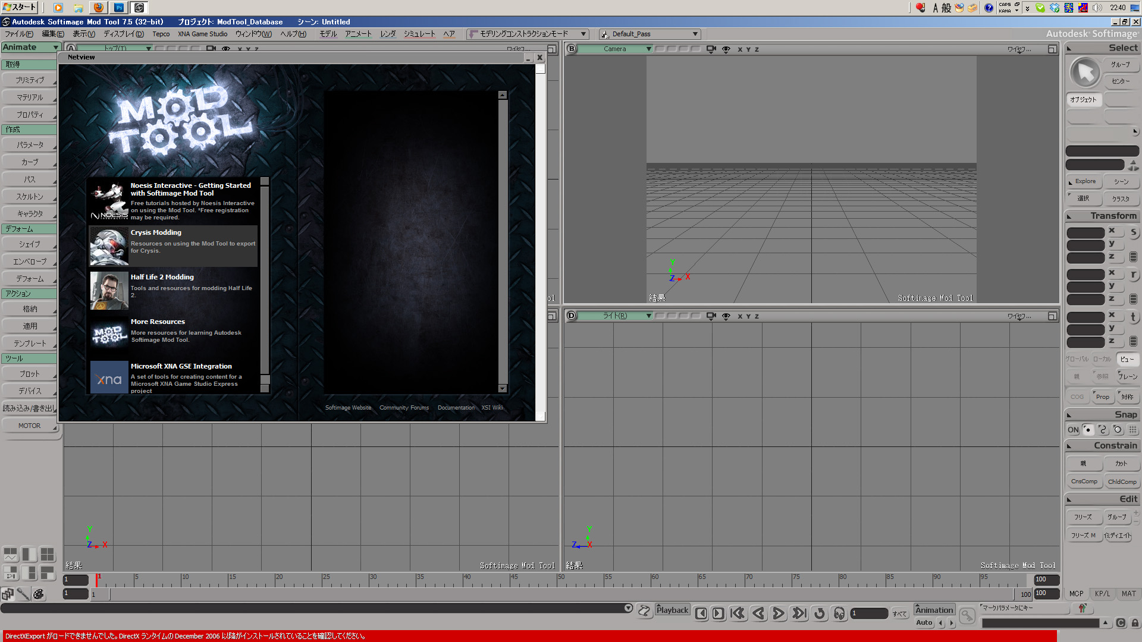Open the XNA Game Studio menu
Viewport: 1142px width, 642px height.
coord(202,34)
